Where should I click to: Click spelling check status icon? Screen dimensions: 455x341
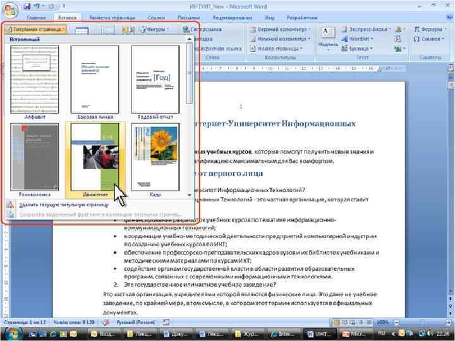[106, 322]
